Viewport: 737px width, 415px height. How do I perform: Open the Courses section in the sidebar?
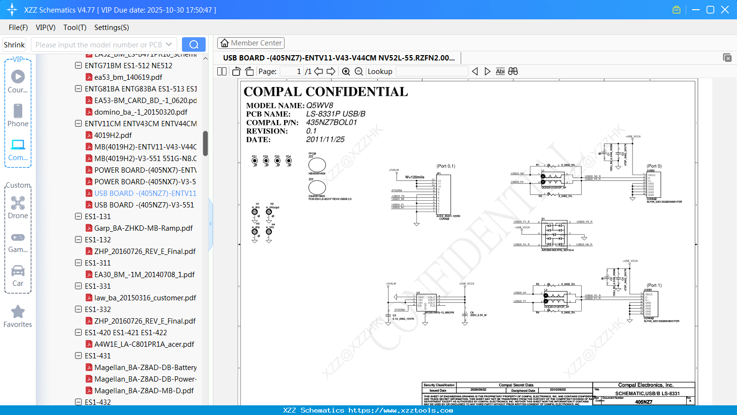[18, 81]
